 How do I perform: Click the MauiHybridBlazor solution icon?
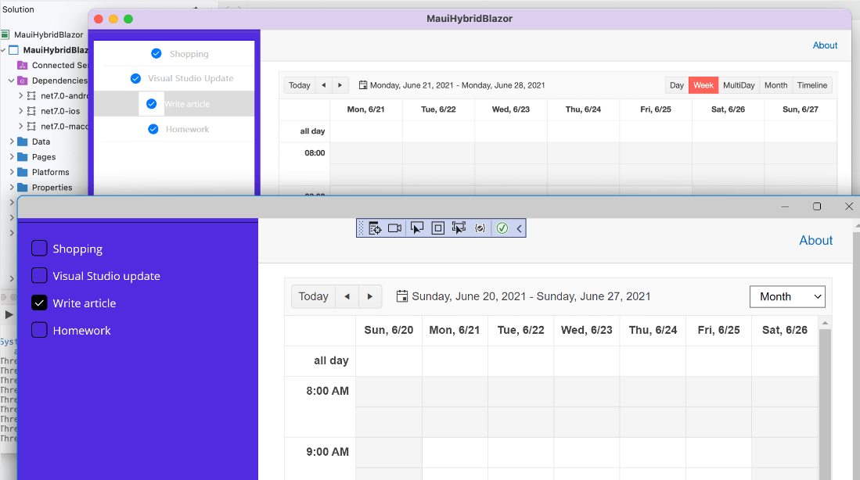(5, 34)
